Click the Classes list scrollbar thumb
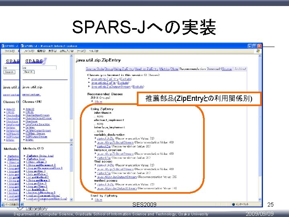289x217 pixels. [71, 88]
